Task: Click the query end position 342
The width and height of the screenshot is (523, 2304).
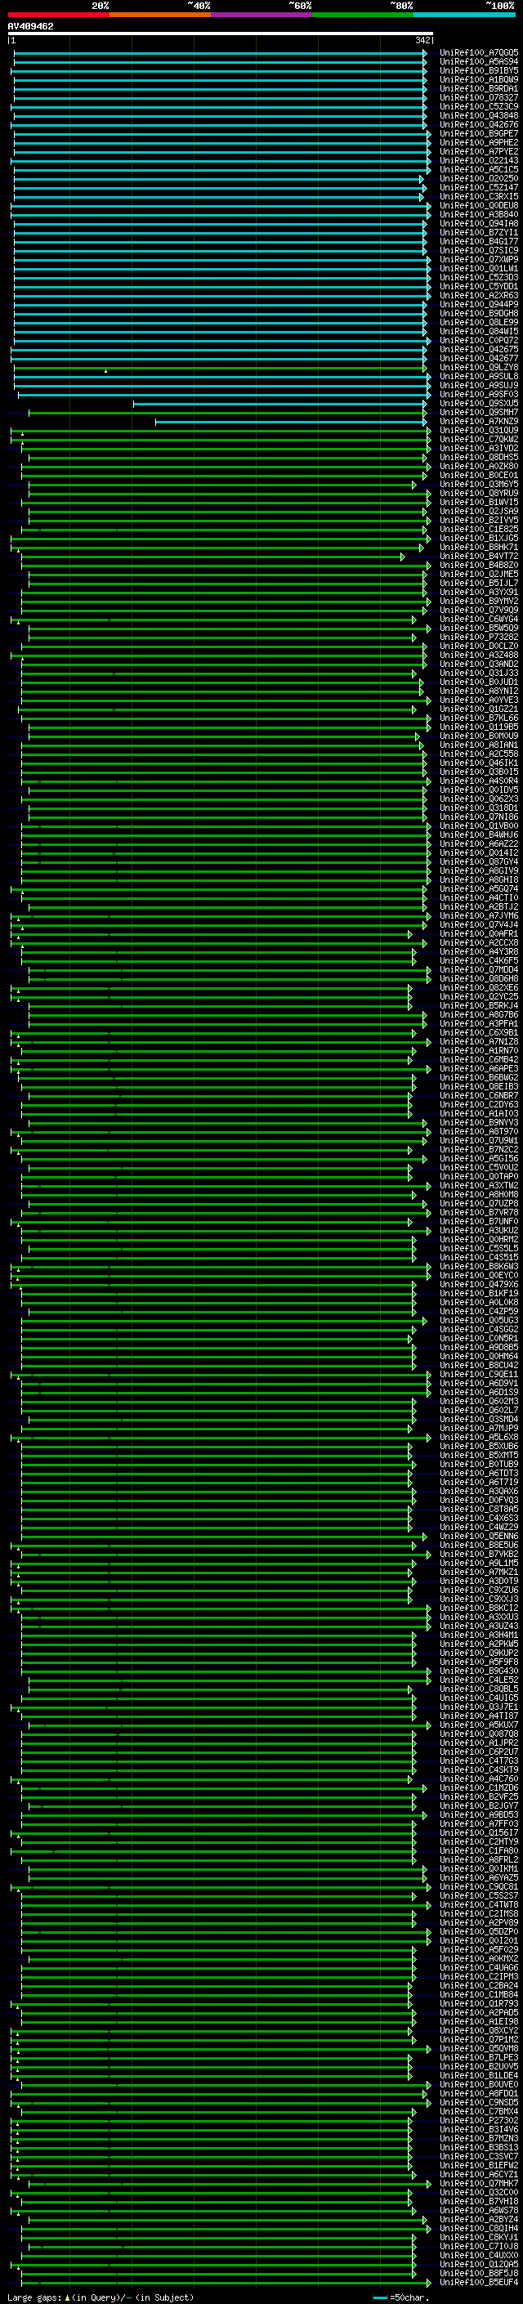Action: point(424,40)
